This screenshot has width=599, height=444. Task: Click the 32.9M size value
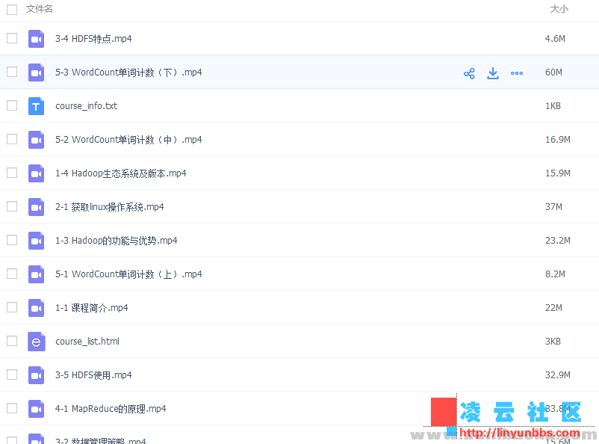558,375
